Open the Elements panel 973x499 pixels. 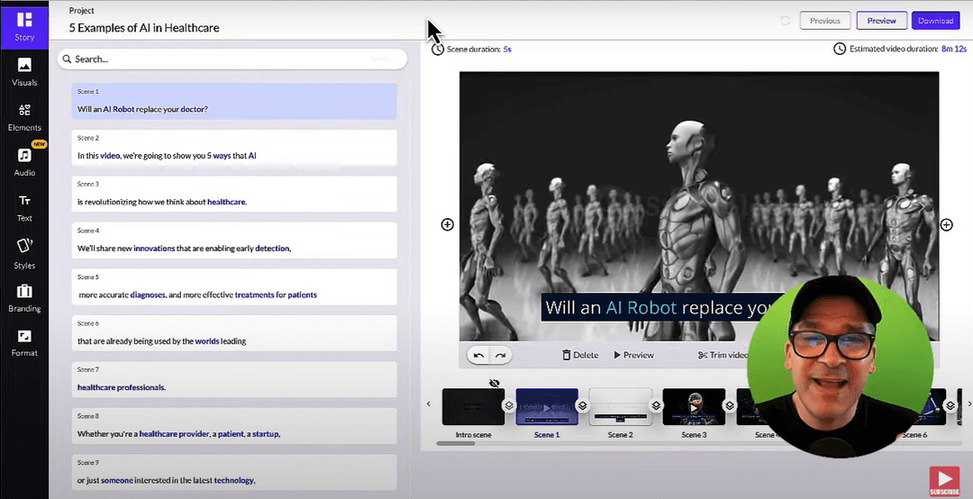[24, 116]
